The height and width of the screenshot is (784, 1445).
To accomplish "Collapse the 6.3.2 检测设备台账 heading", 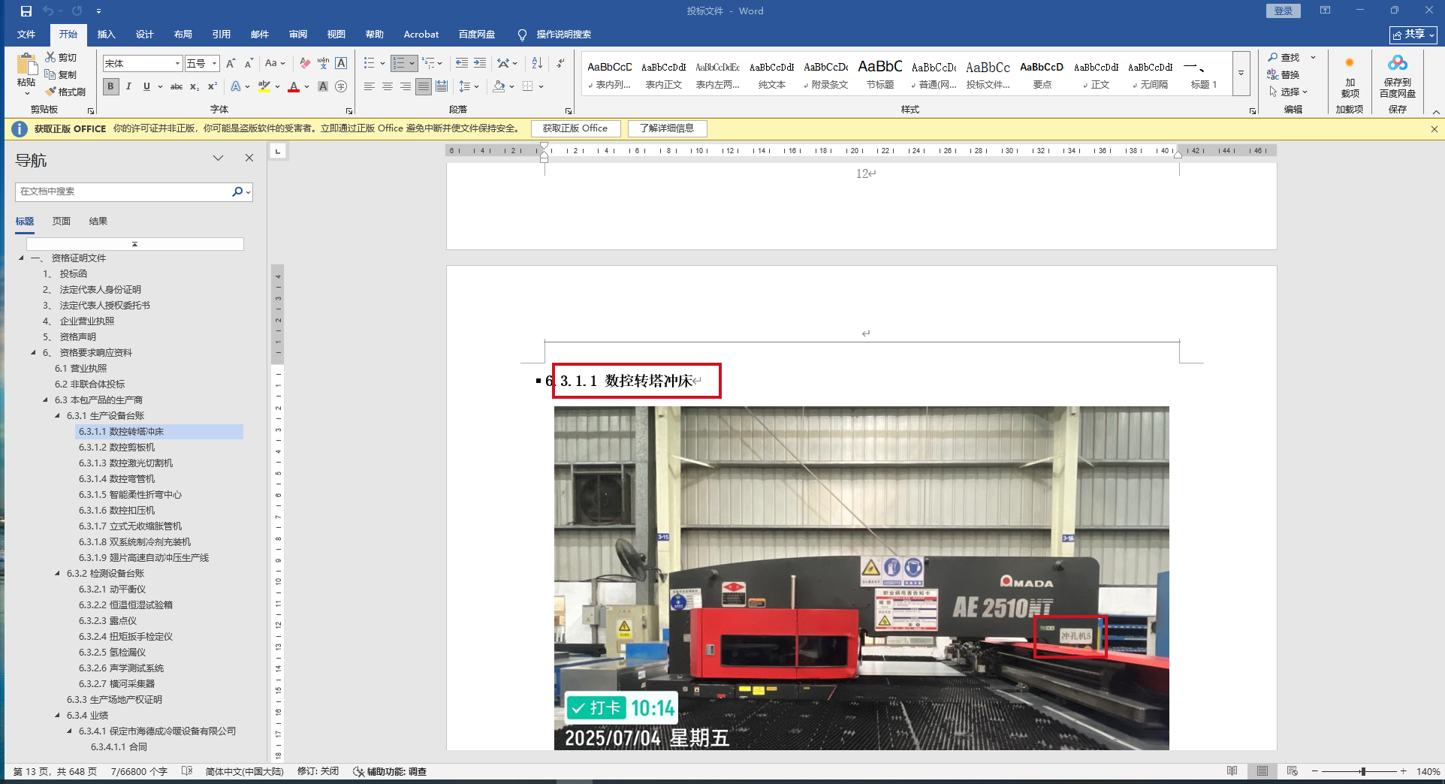I will tap(57, 574).
